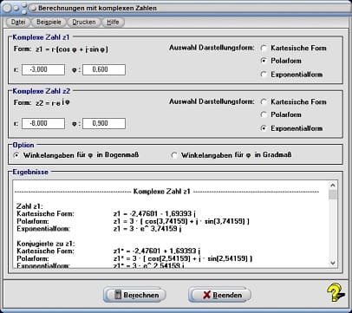
Task: Click the 'Komplexe Zahl z1' results heading
Action: tap(161, 192)
